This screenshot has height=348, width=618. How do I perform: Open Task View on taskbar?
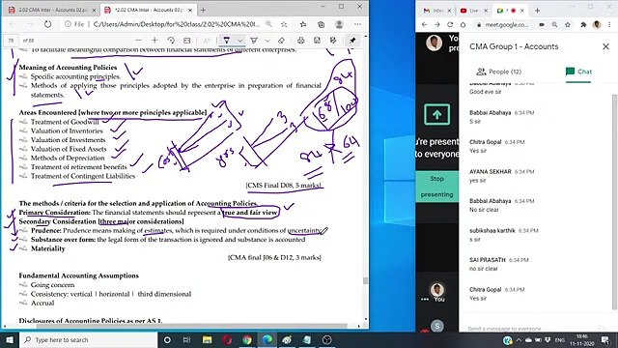tap(186, 339)
